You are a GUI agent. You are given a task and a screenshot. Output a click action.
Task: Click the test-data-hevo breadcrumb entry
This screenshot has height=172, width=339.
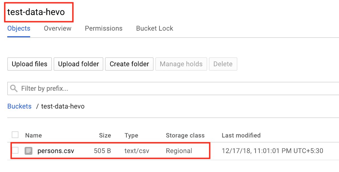click(63, 106)
